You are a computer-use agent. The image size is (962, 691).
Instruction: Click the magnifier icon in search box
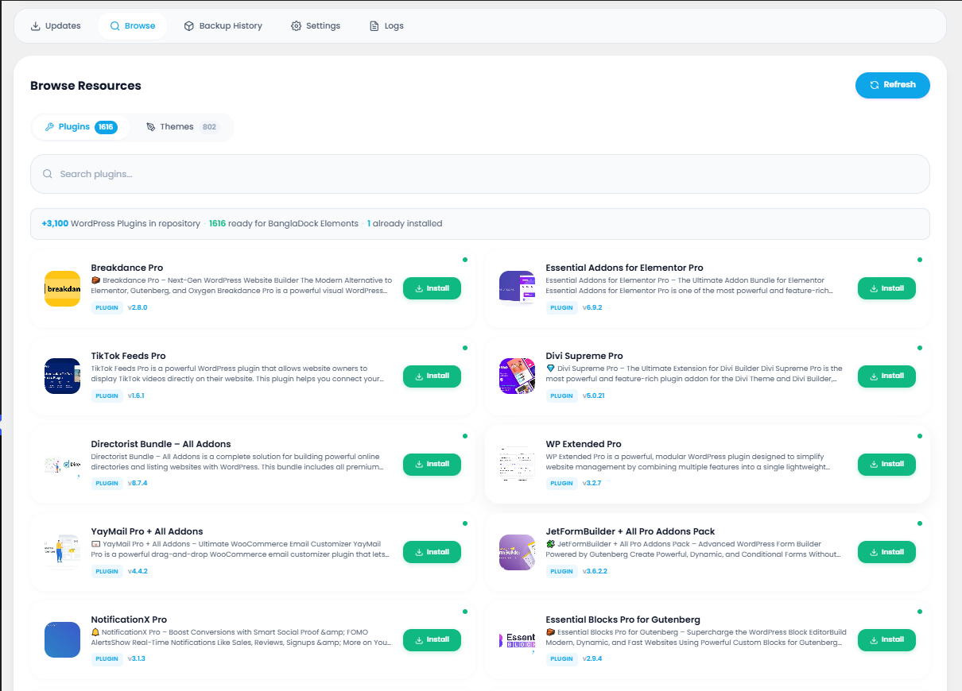click(48, 174)
